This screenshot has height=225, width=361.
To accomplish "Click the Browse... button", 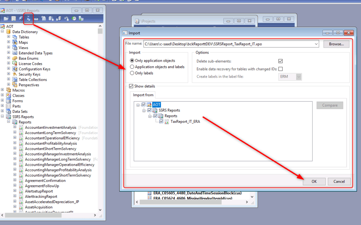I will (x=336, y=44).
